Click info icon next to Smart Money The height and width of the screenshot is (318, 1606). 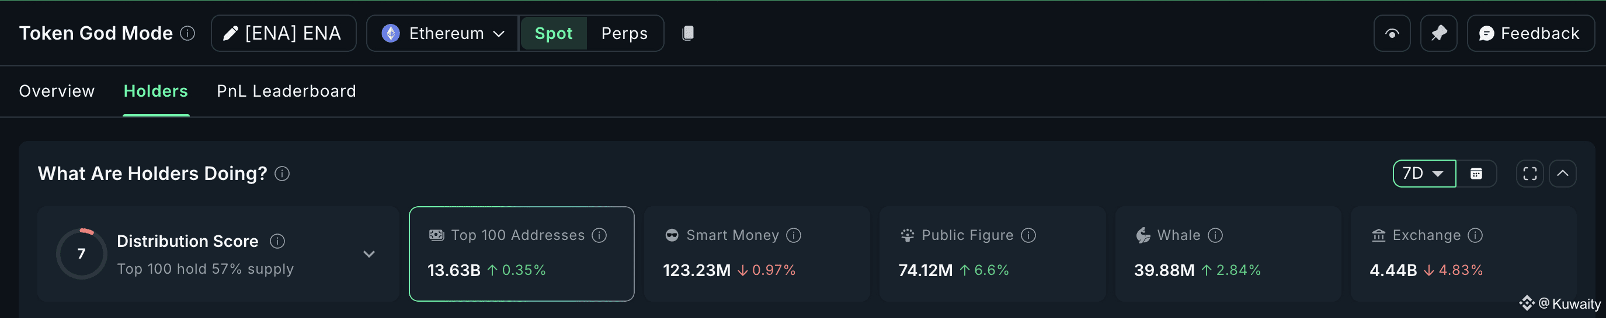click(x=794, y=235)
